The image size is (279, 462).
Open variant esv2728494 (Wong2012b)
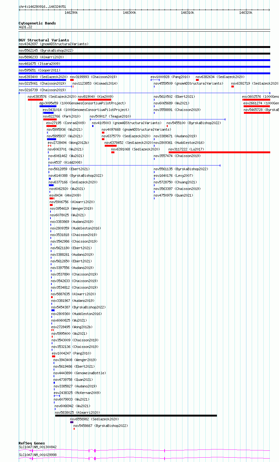68,143
